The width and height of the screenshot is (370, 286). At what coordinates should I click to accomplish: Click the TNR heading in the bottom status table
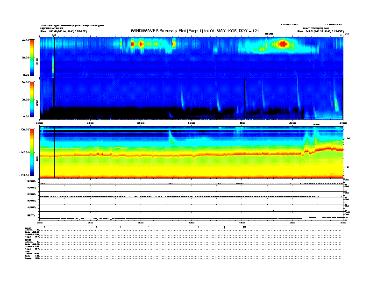(x=27, y=252)
